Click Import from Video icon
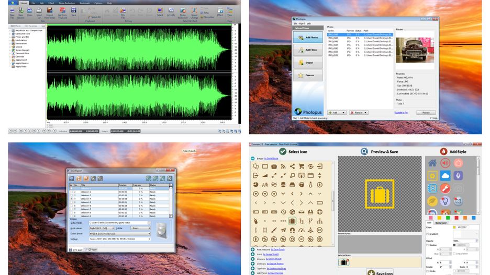The width and height of the screenshot is (490, 275). point(50,11)
